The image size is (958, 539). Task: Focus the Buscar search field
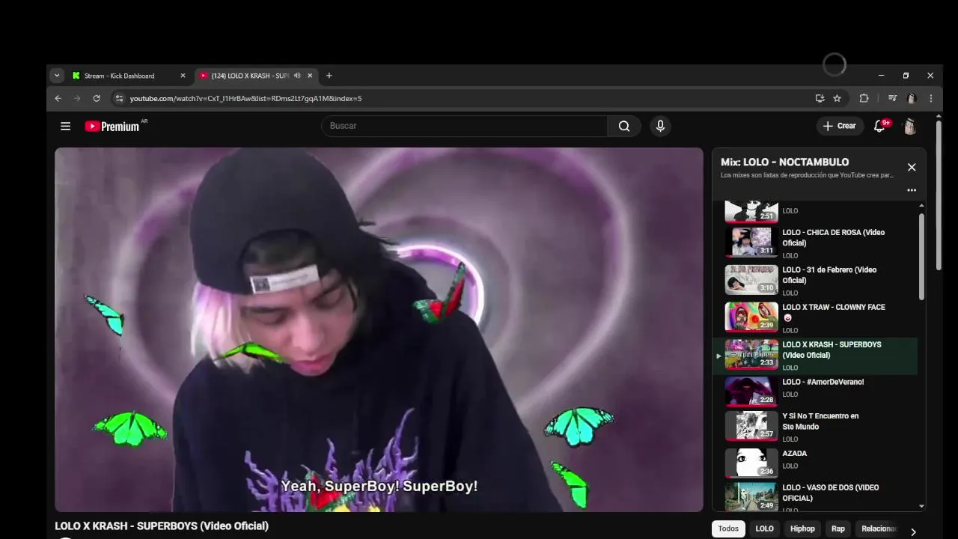464,126
